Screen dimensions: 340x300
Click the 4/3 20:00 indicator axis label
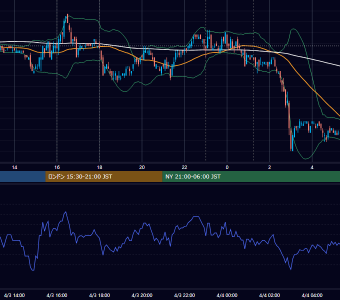pos(142,295)
